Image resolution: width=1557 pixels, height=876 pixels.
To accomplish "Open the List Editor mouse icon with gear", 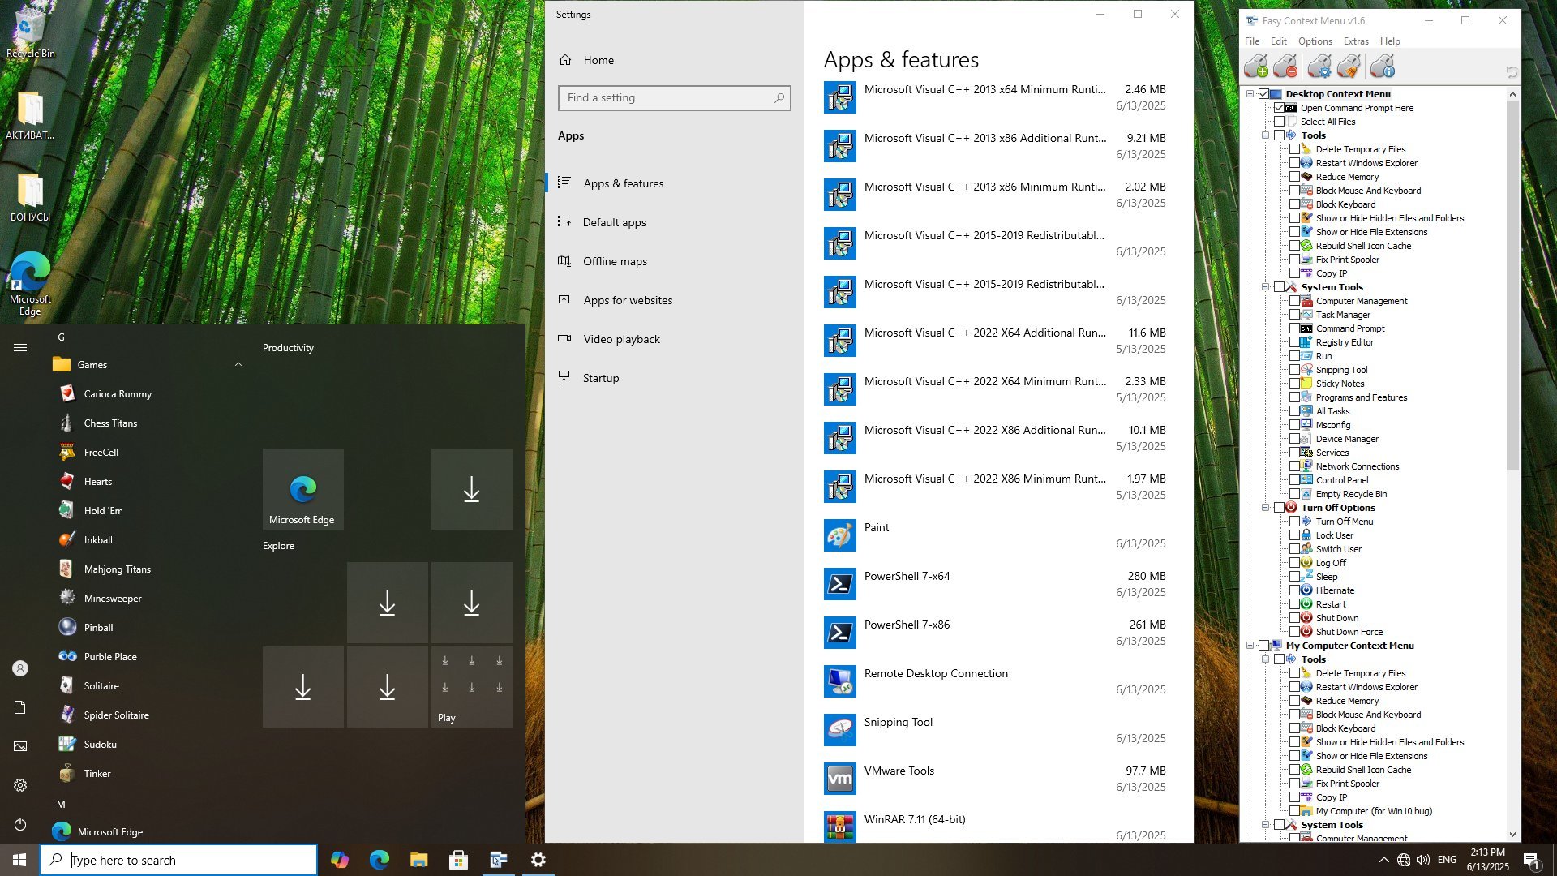I will 1319,67.
